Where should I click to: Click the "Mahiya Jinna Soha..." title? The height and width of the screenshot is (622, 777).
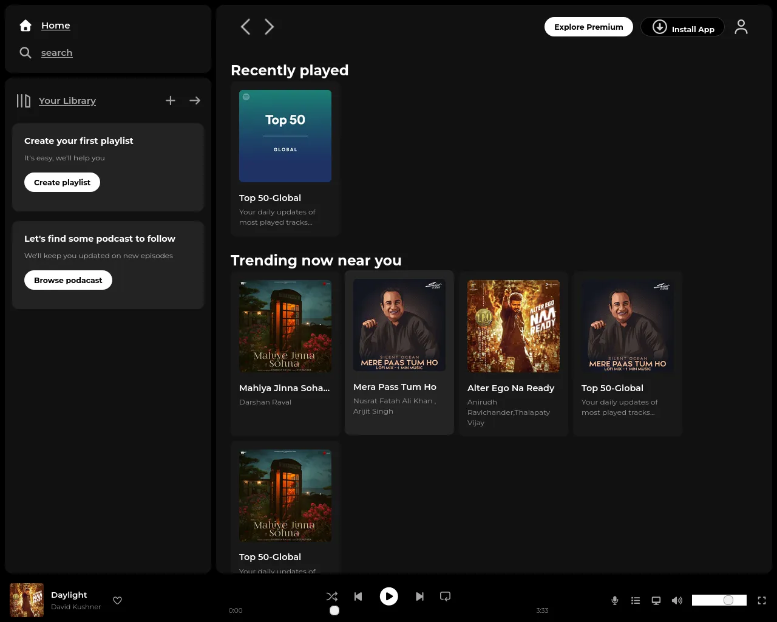pyautogui.click(x=285, y=388)
